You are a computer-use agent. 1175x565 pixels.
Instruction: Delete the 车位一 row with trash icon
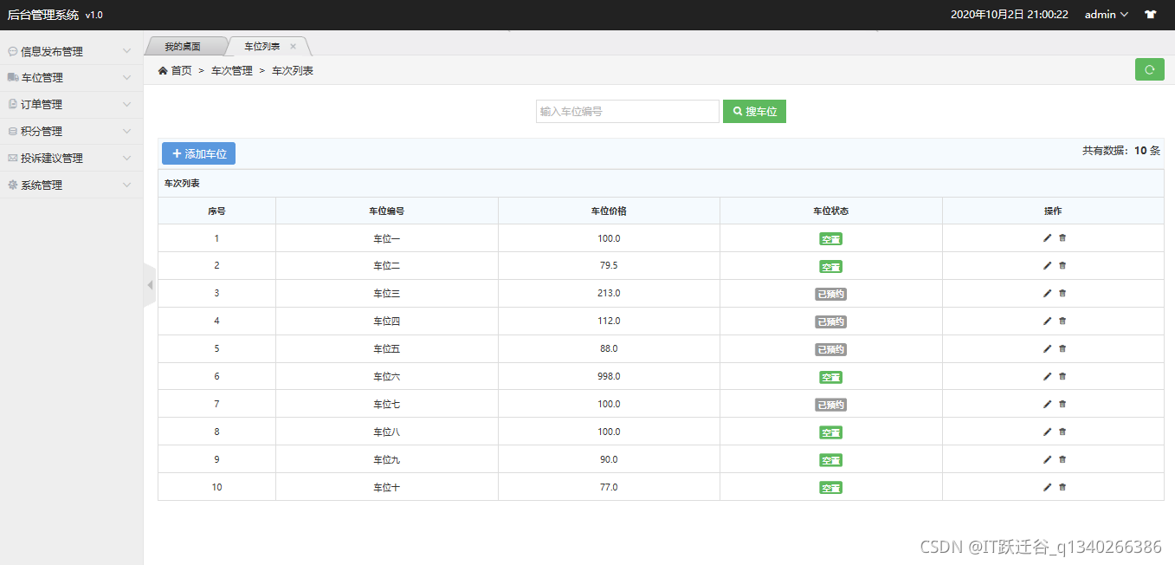[x=1062, y=237]
